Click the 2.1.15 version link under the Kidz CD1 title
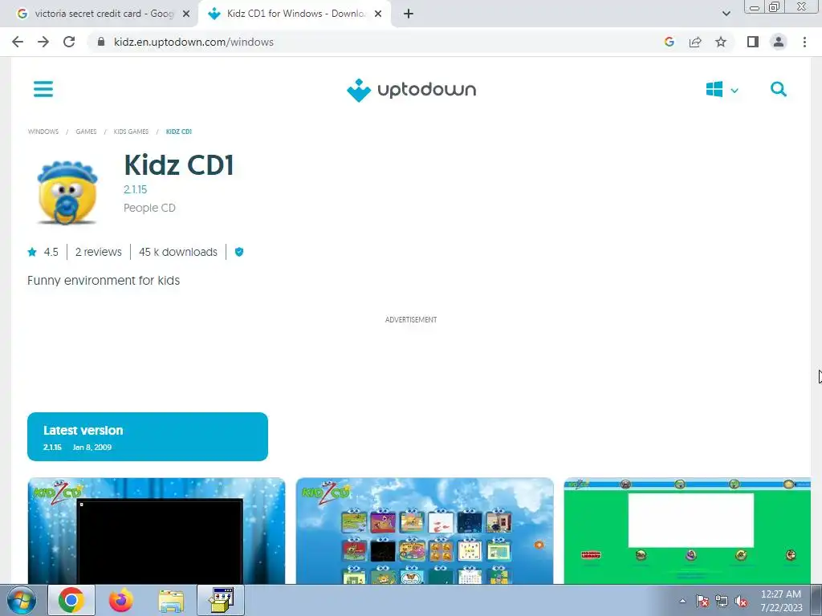 (135, 189)
